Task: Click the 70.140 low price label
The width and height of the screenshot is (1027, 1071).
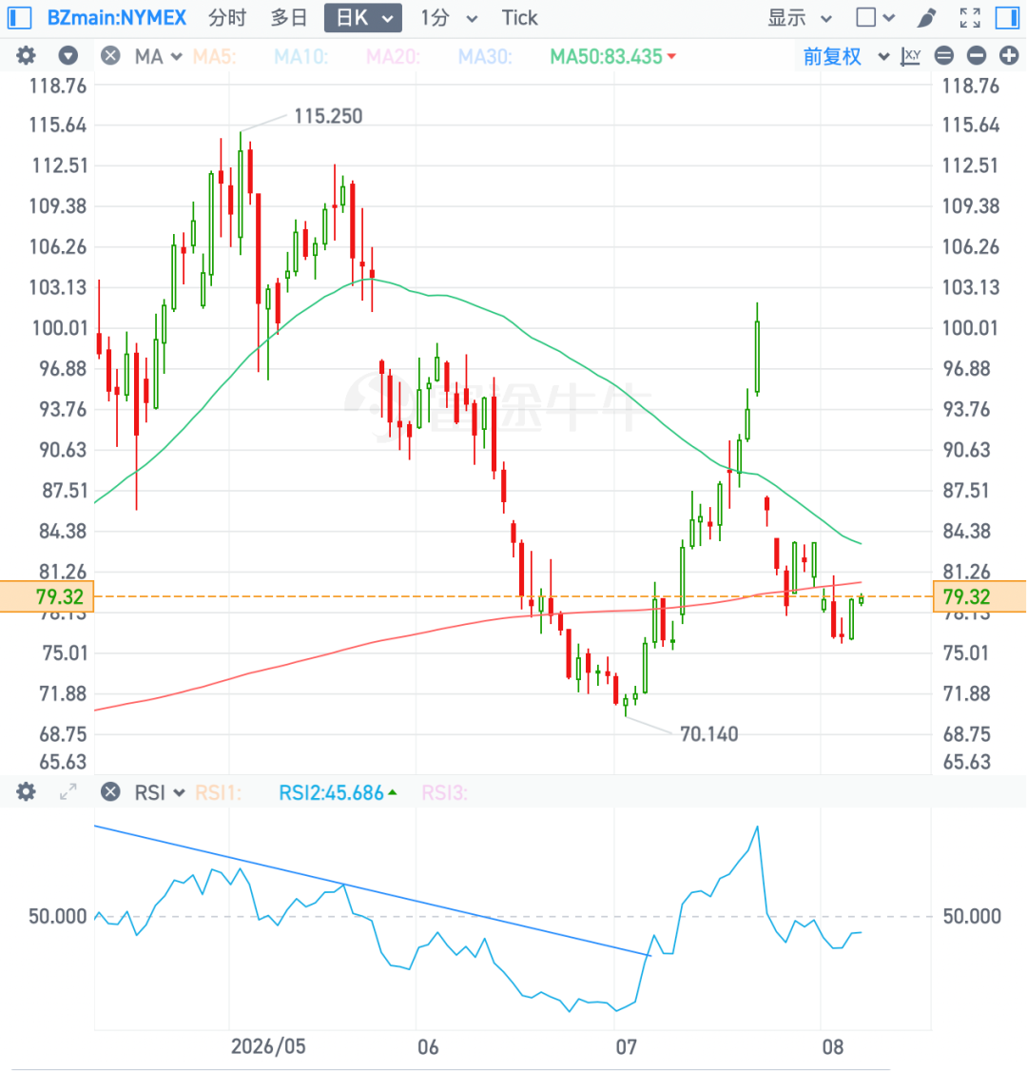Action: [708, 734]
